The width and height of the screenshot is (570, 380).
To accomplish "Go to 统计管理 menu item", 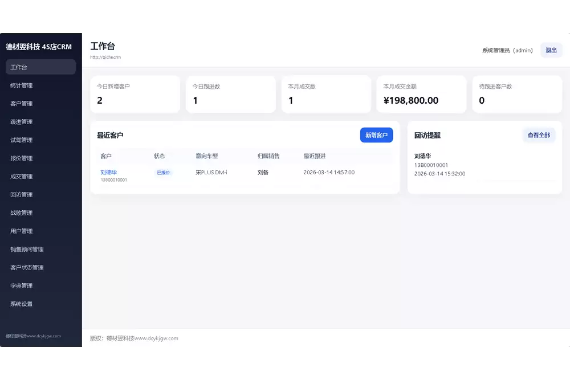I will [x=22, y=85].
